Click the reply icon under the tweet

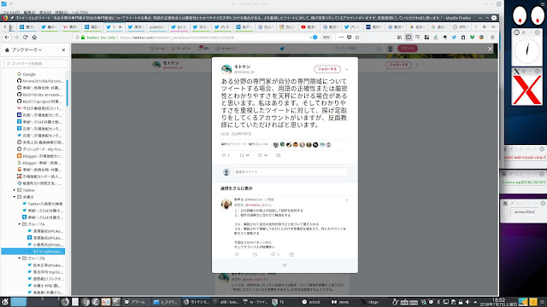(x=224, y=155)
